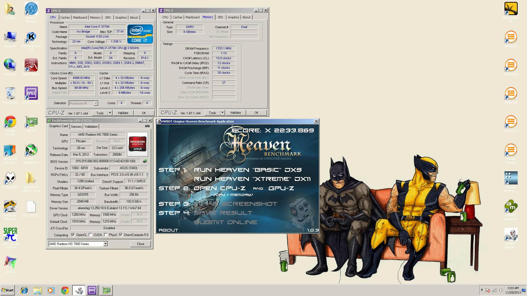The image size is (527, 296).
Task: Click Run Heaven Xtreme DX11 link
Action: tap(252, 179)
